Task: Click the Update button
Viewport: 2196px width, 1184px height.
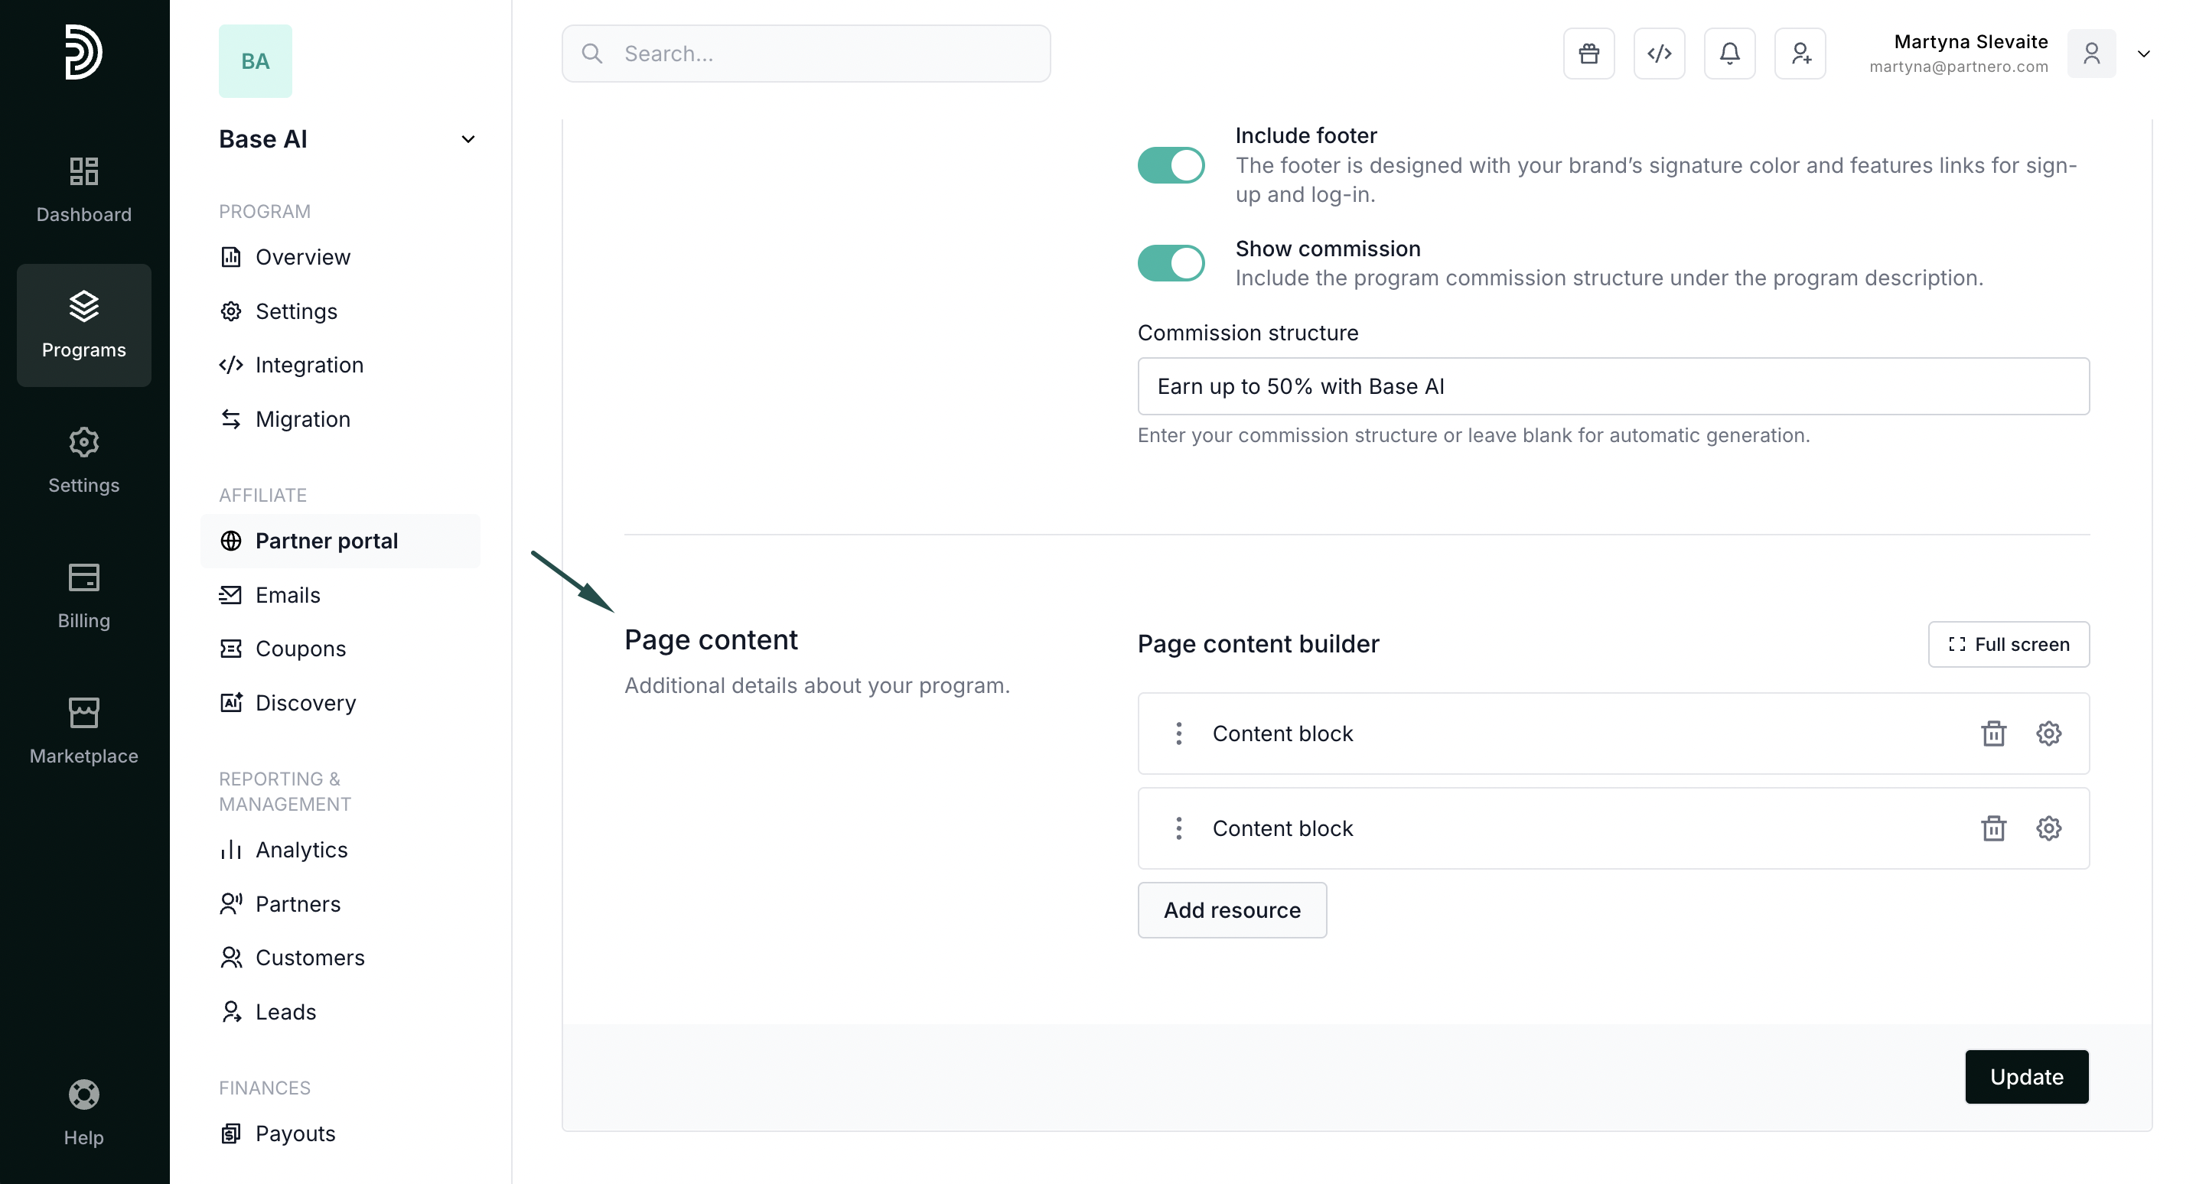Action: pos(2025,1077)
